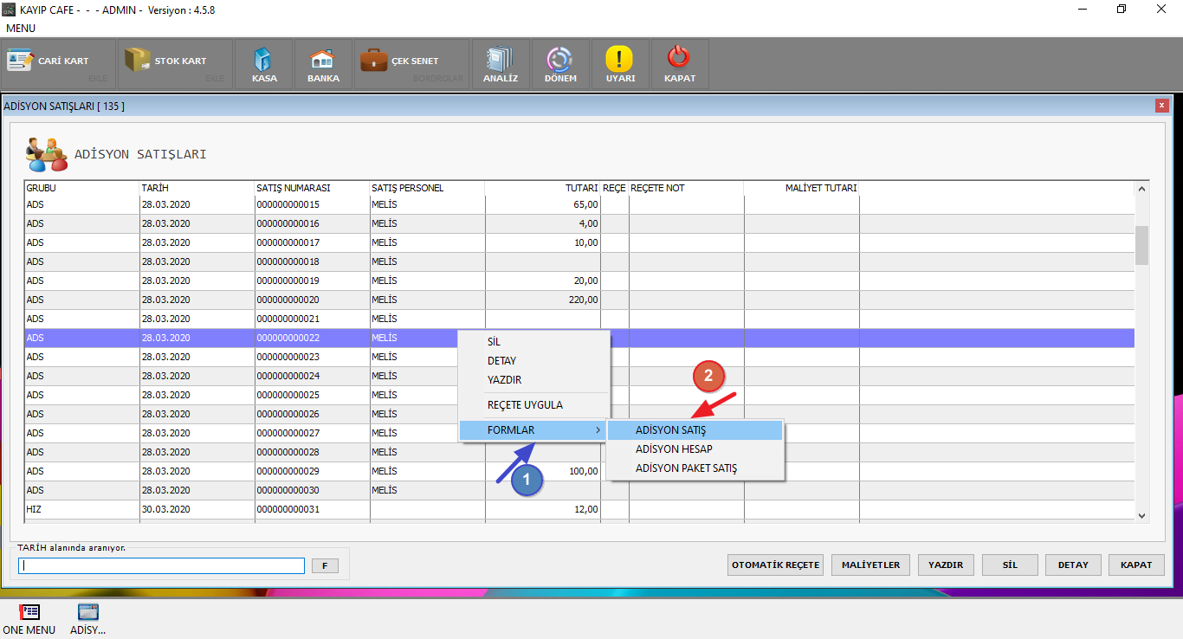Click the 12,00 amount cell
Screen dimensions: 1183x639
543,509
